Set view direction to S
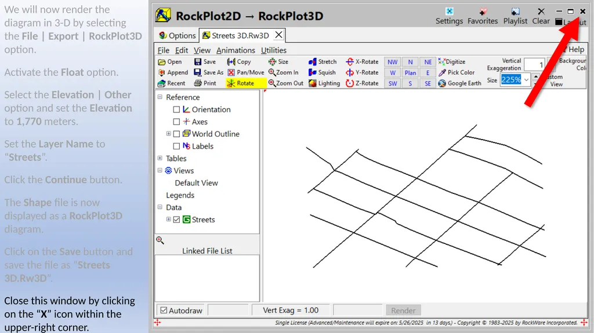The width and height of the screenshot is (594, 333). click(410, 83)
